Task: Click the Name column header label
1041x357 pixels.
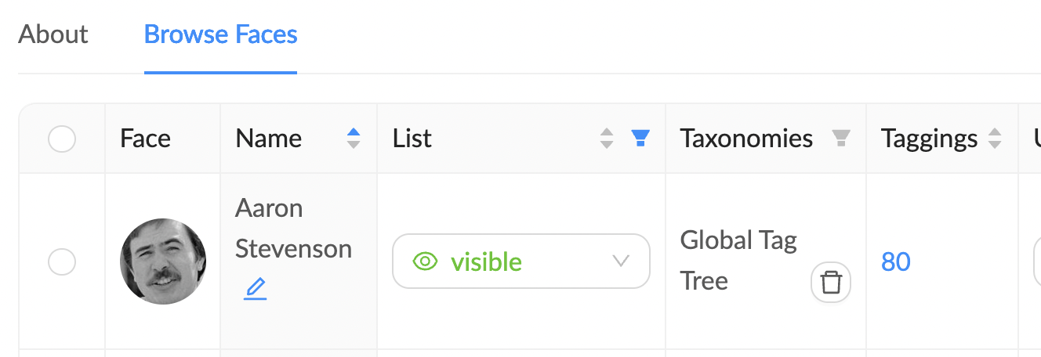Action: click(269, 139)
